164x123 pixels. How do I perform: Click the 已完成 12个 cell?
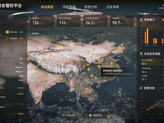(151, 78)
